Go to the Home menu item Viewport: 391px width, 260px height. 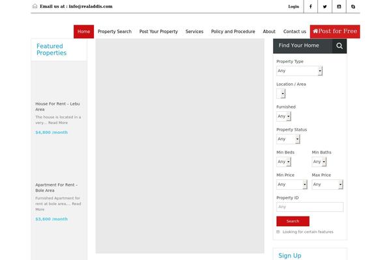pos(84,32)
